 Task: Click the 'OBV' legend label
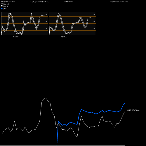(5, 9)
